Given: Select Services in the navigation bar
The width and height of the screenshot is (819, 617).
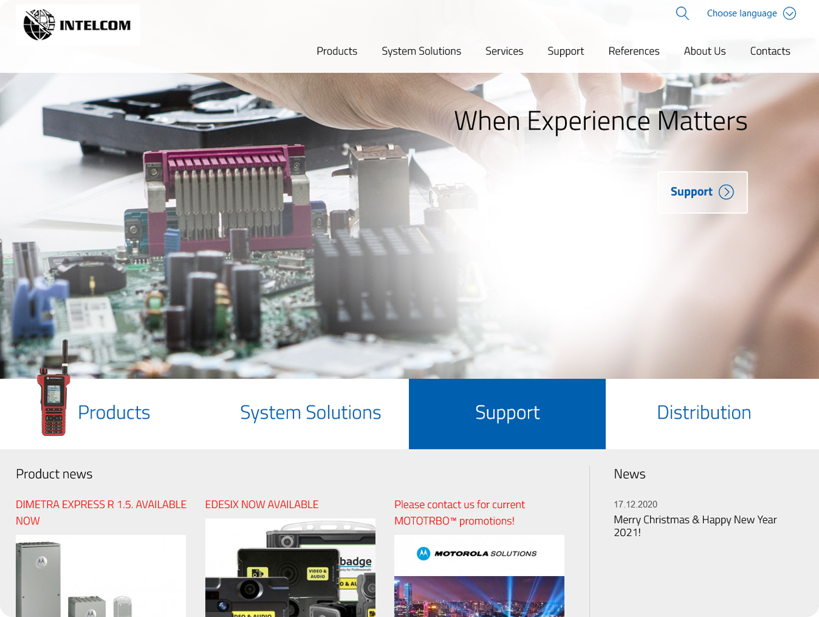Looking at the screenshot, I should coord(504,51).
